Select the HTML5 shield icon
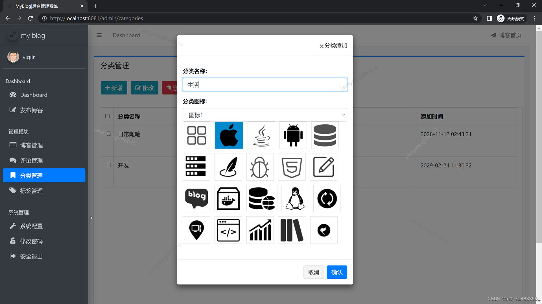The width and height of the screenshot is (542, 304). click(x=292, y=167)
